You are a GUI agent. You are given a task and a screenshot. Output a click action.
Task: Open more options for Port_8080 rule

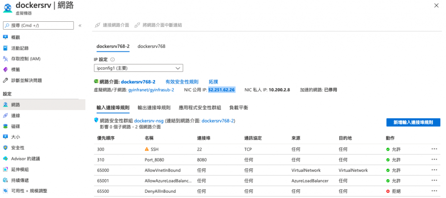434,159
